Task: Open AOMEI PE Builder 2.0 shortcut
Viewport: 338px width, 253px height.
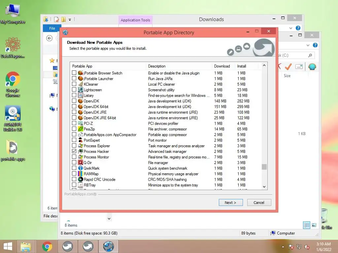Action: (x=13, y=118)
